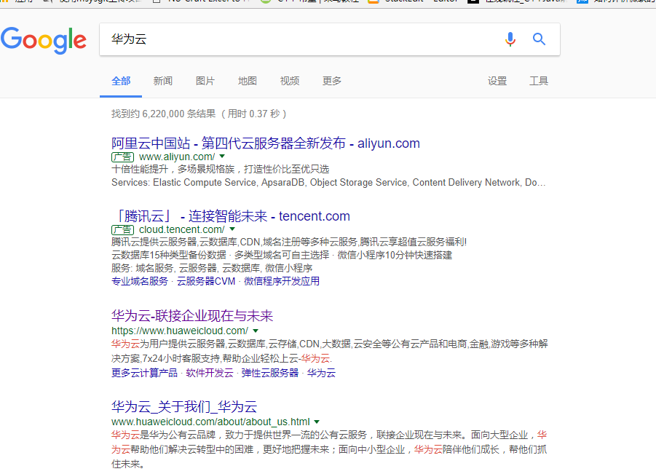Click the 广告 badge beside www.aliyun.com
Viewport: 656px width, 474px height.
[122, 157]
